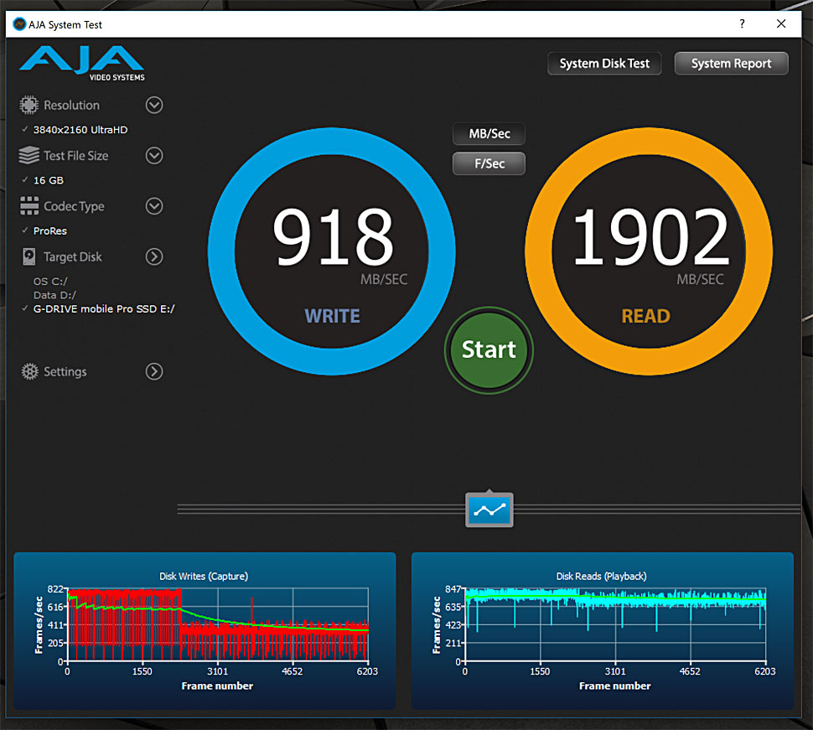Expand the Resolution dropdown arrow
The height and width of the screenshot is (730, 813).
[154, 106]
